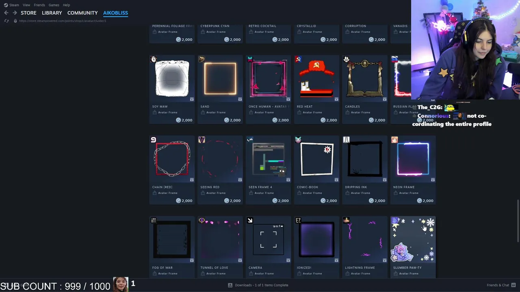Viewport: 520px width, 292px height.
Task: Open the View menu
Action: 26,5
